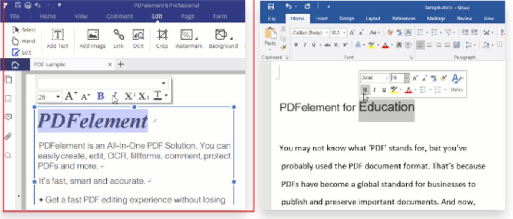
Task: Open the page thumbnails panel in PDFelement sidebar
Action: tap(8, 80)
